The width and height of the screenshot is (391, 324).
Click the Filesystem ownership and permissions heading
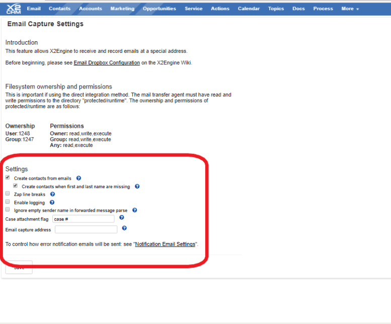(58, 87)
